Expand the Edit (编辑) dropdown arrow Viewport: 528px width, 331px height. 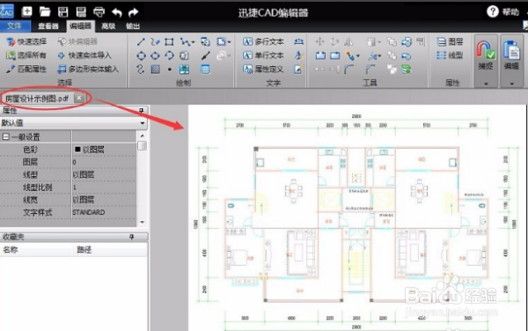pyautogui.click(x=511, y=83)
